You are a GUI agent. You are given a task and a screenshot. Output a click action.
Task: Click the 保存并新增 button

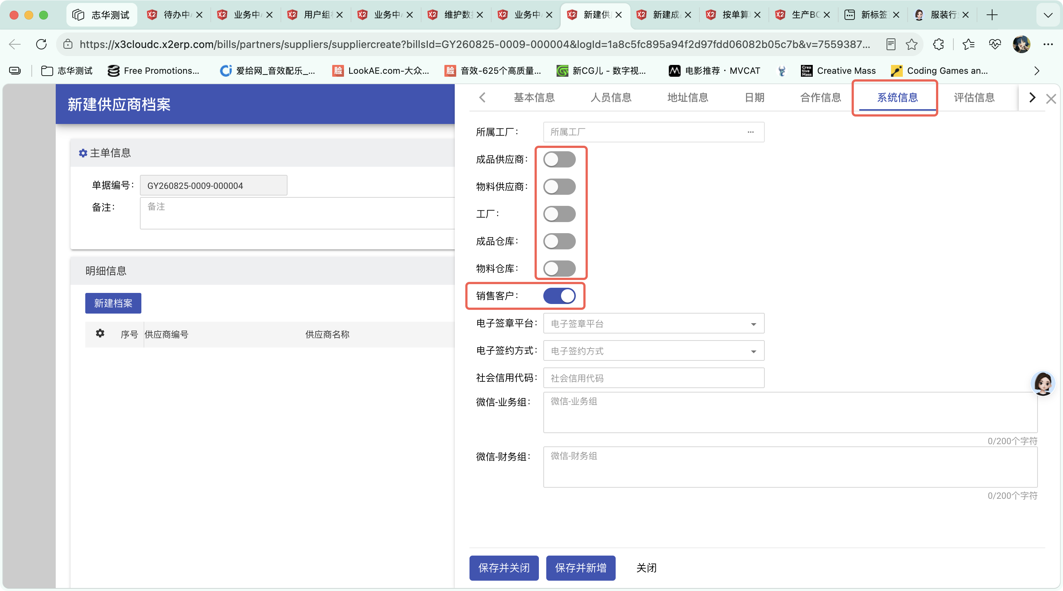click(581, 568)
